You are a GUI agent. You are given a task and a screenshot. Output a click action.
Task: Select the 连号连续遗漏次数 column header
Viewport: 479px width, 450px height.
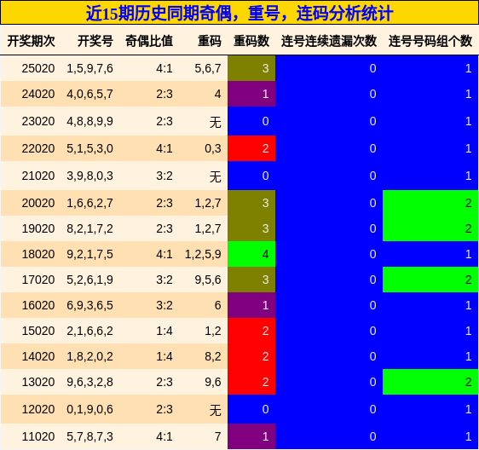329,41
